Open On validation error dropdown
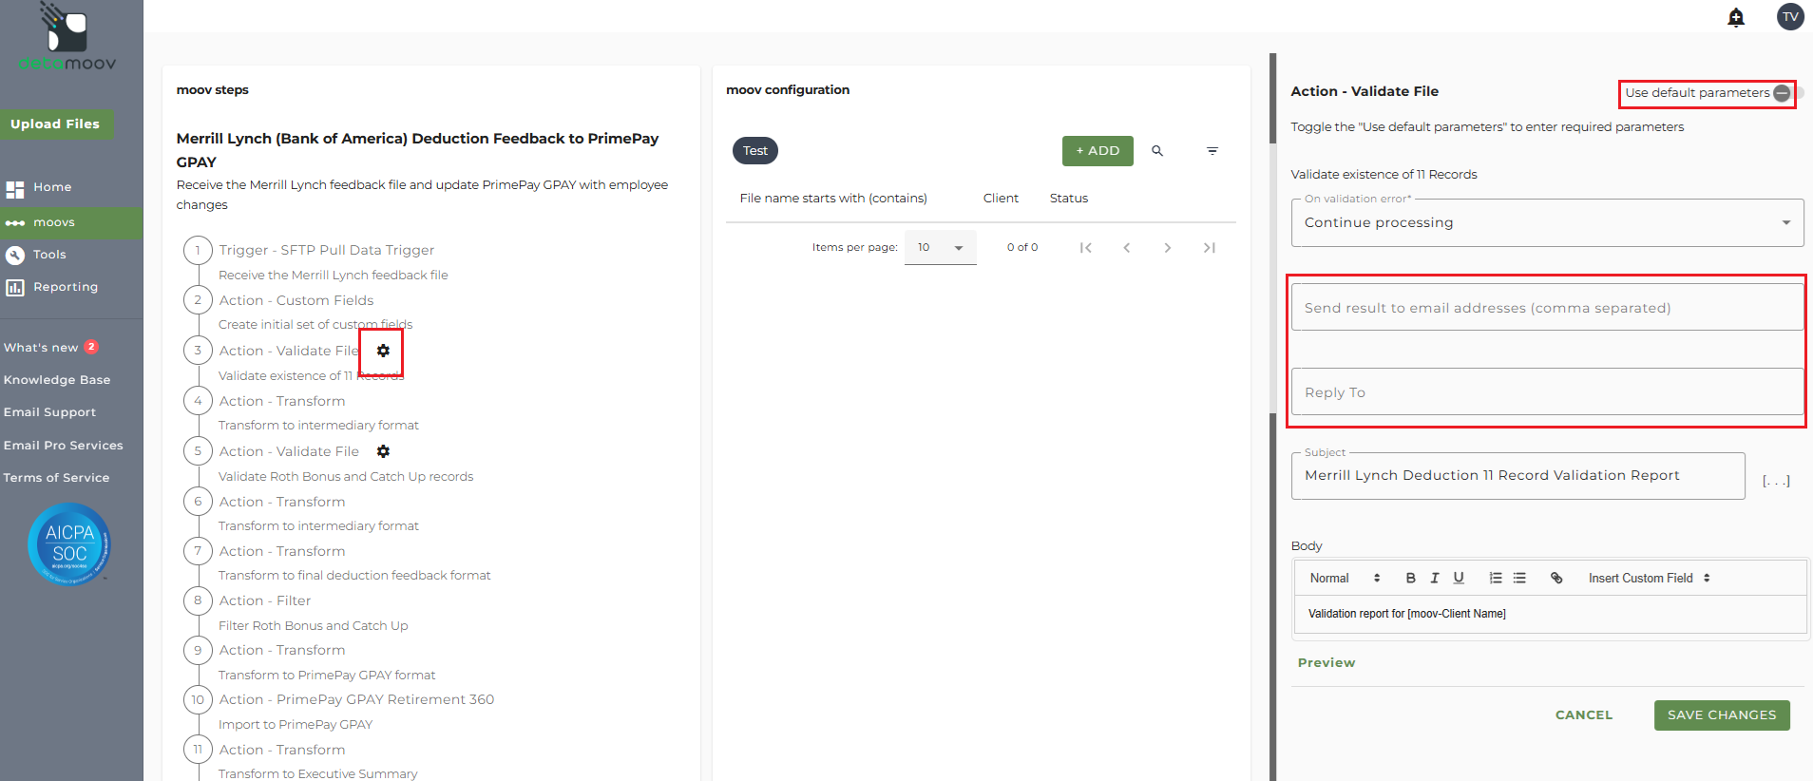Image resolution: width=1813 pixels, height=781 pixels. point(1547,222)
